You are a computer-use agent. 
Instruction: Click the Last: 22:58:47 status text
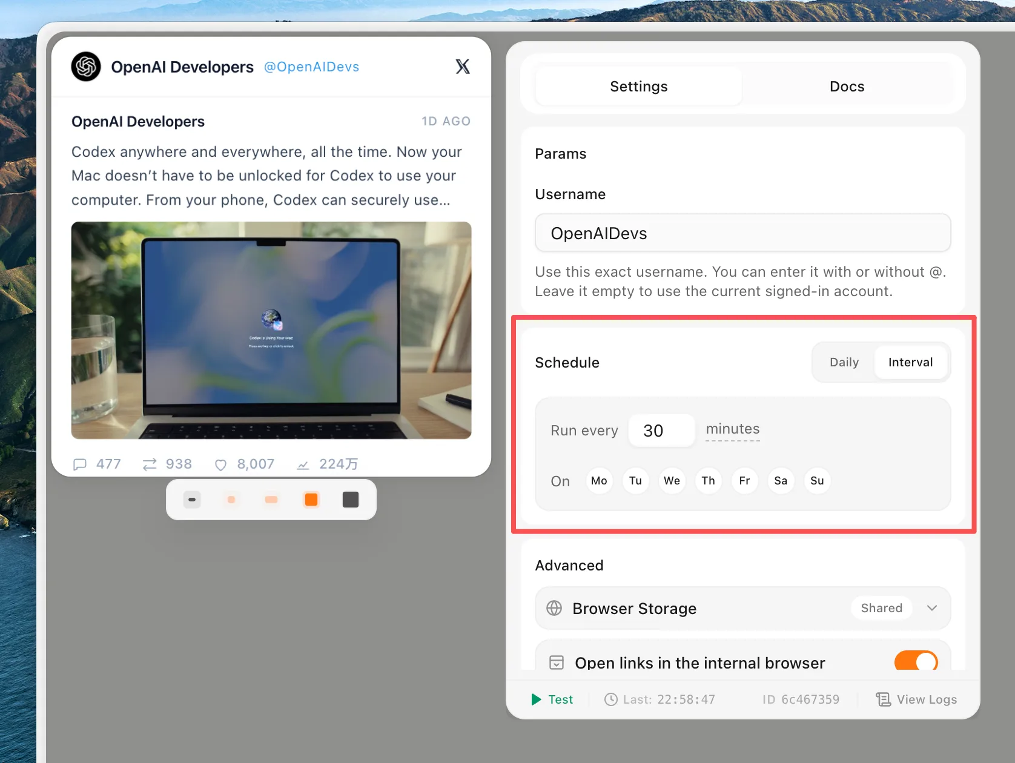(x=669, y=699)
